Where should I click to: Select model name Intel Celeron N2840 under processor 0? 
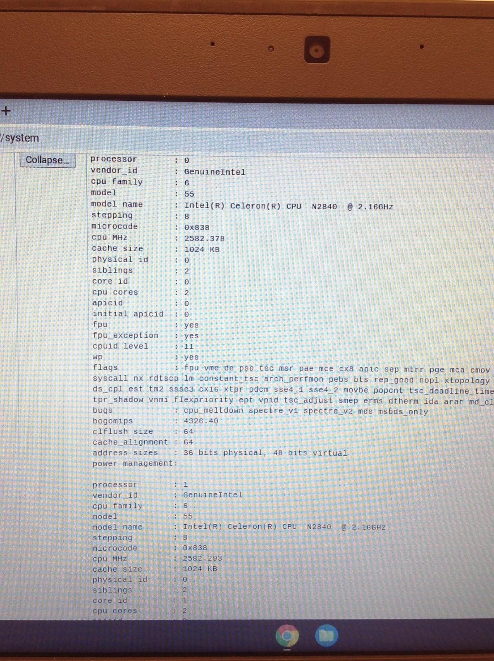(242, 205)
